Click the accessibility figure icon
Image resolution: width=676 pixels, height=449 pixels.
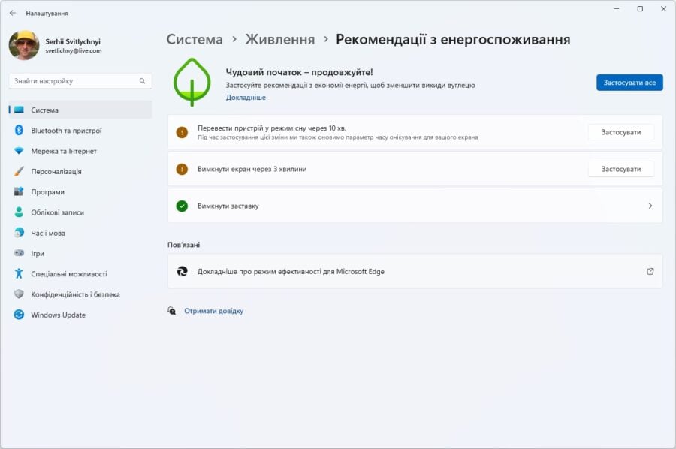19,273
